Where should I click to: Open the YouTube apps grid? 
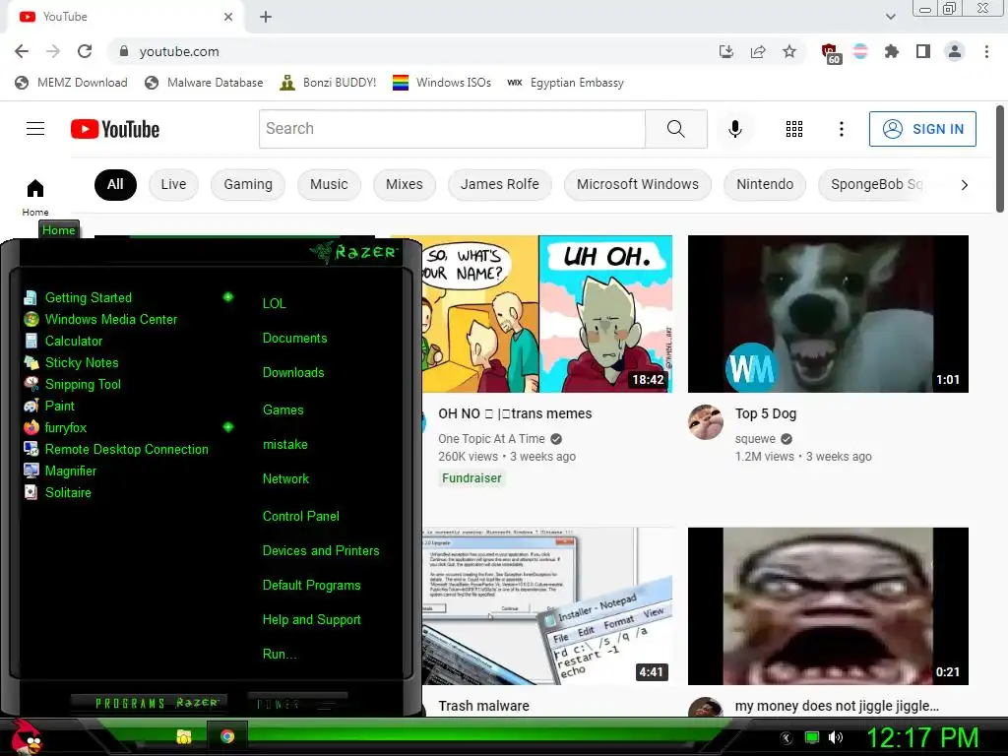[x=794, y=129]
